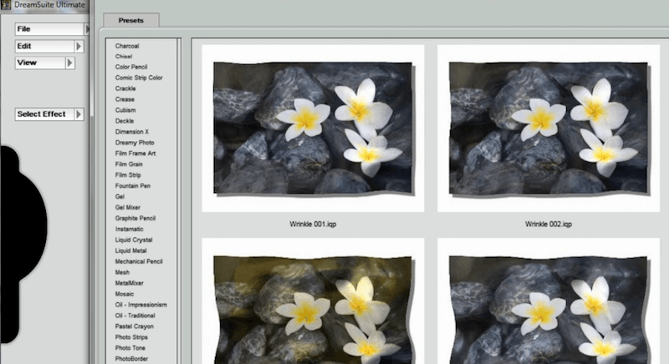Select the MetalMixer effect
The height and width of the screenshot is (364, 669).
[x=130, y=283]
